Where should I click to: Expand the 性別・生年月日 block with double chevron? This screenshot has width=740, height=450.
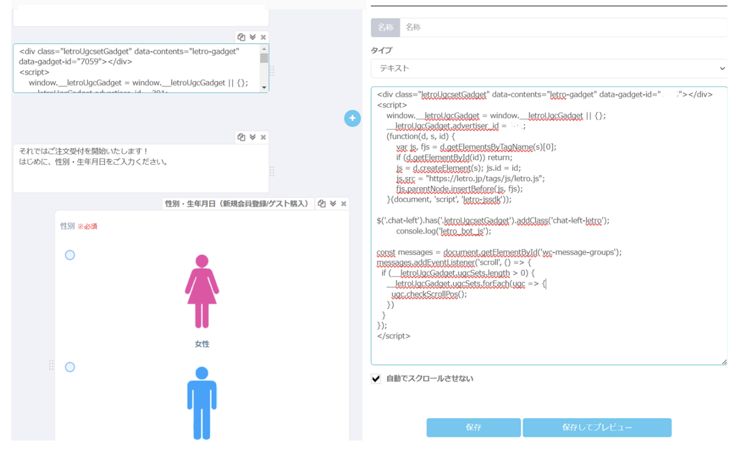(x=333, y=204)
